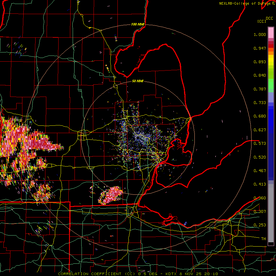The height and width of the screenshot is (276, 276).
Task: Select the 0.893 scale value
Action: point(260,62)
